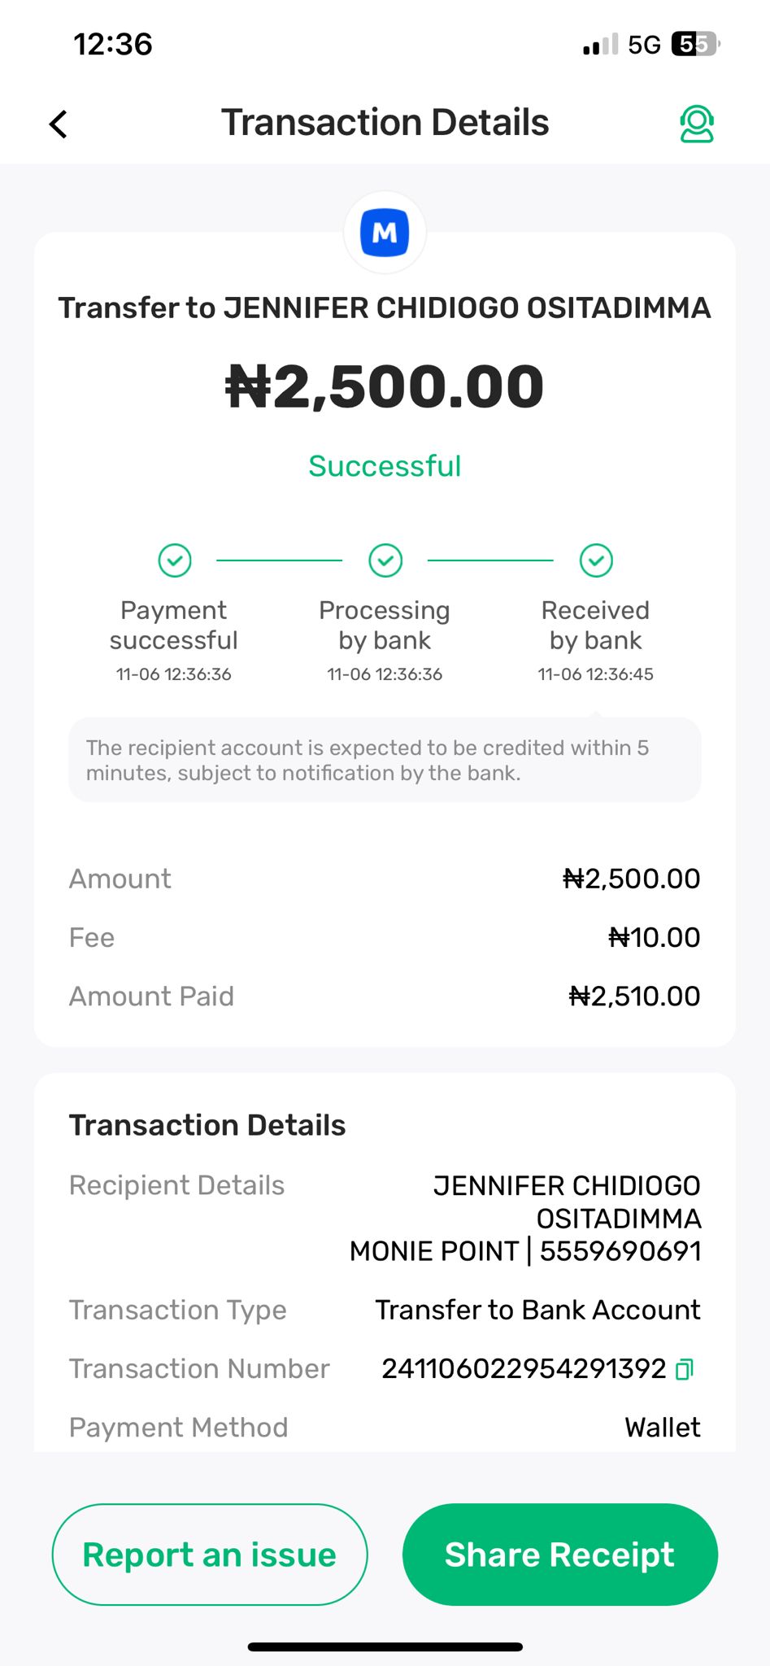Open customer support headset icon
The width and height of the screenshot is (770, 1666).
696,124
